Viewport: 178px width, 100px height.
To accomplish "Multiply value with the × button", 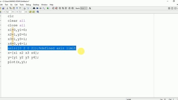I will tap(26, 12).
